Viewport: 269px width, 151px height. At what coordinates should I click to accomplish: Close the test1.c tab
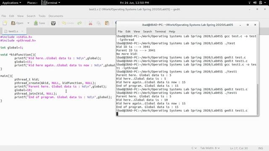click(22, 31)
